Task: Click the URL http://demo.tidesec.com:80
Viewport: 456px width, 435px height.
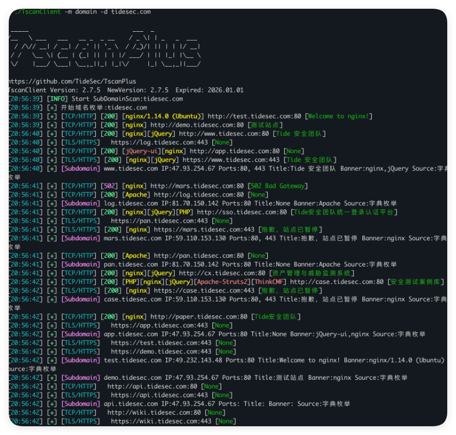Action: pos(197,125)
